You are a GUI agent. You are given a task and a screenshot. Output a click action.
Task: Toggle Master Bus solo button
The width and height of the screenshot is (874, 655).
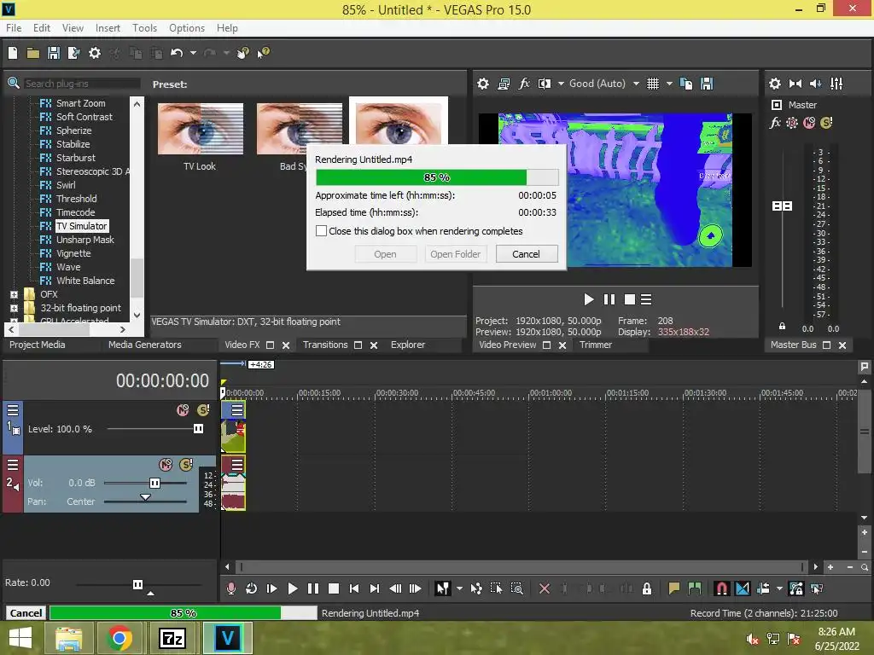[x=826, y=123]
